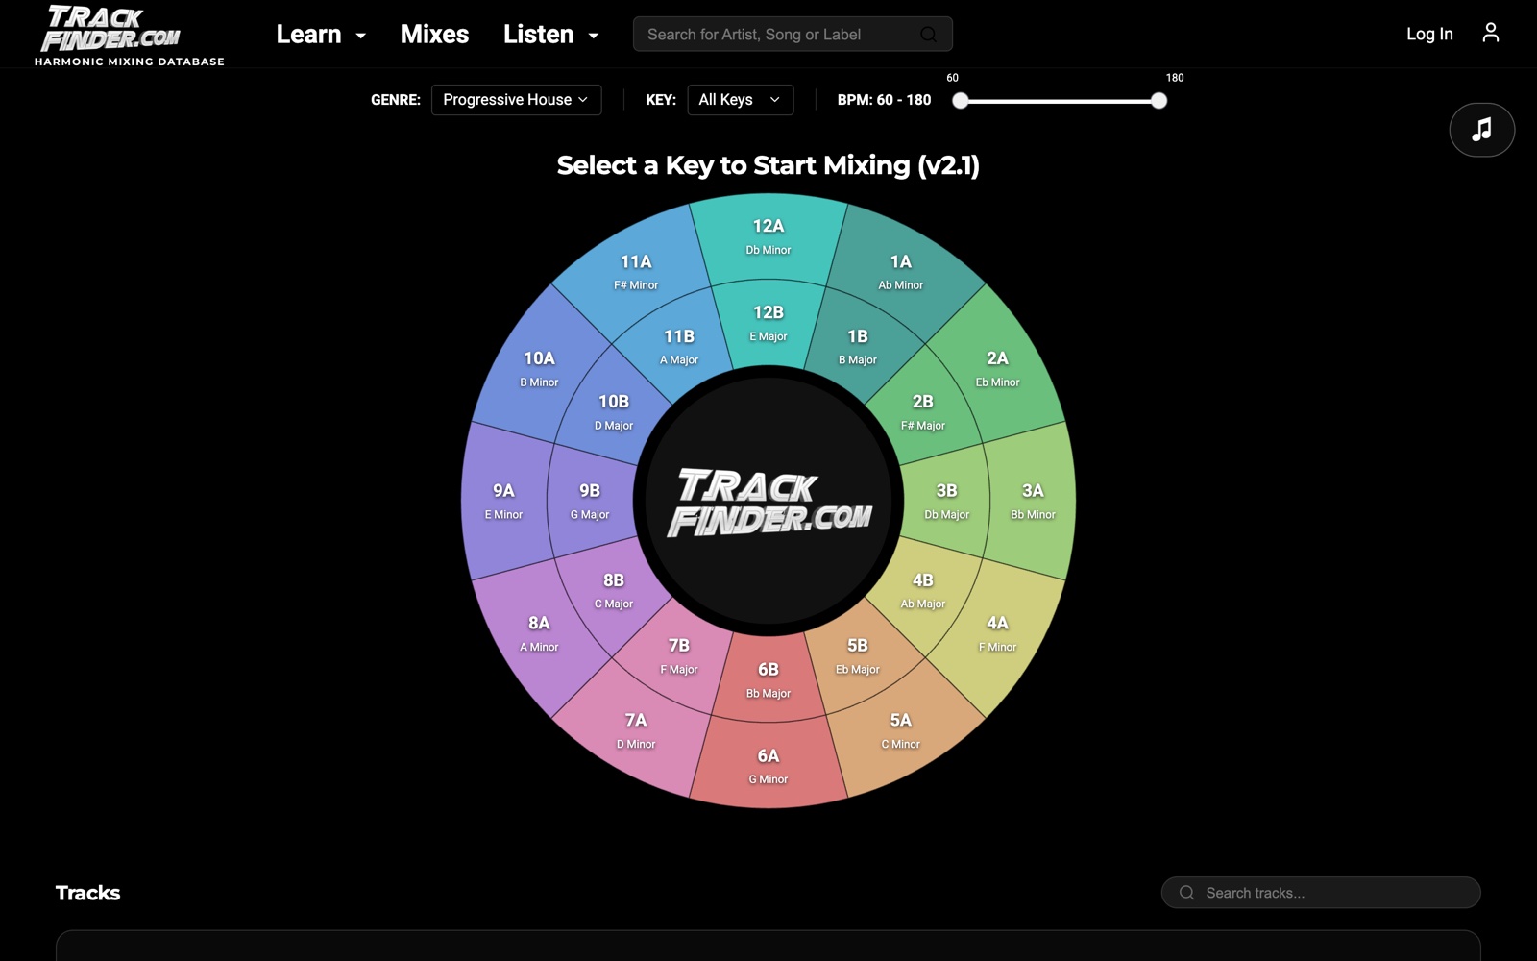Viewport: 1537px width, 961px height.
Task: Open the Learn menu
Action: tap(308, 35)
